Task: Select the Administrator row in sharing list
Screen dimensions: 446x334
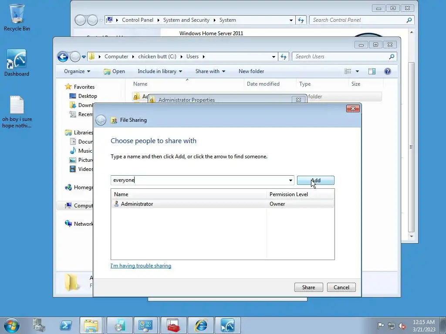Action: point(223,204)
